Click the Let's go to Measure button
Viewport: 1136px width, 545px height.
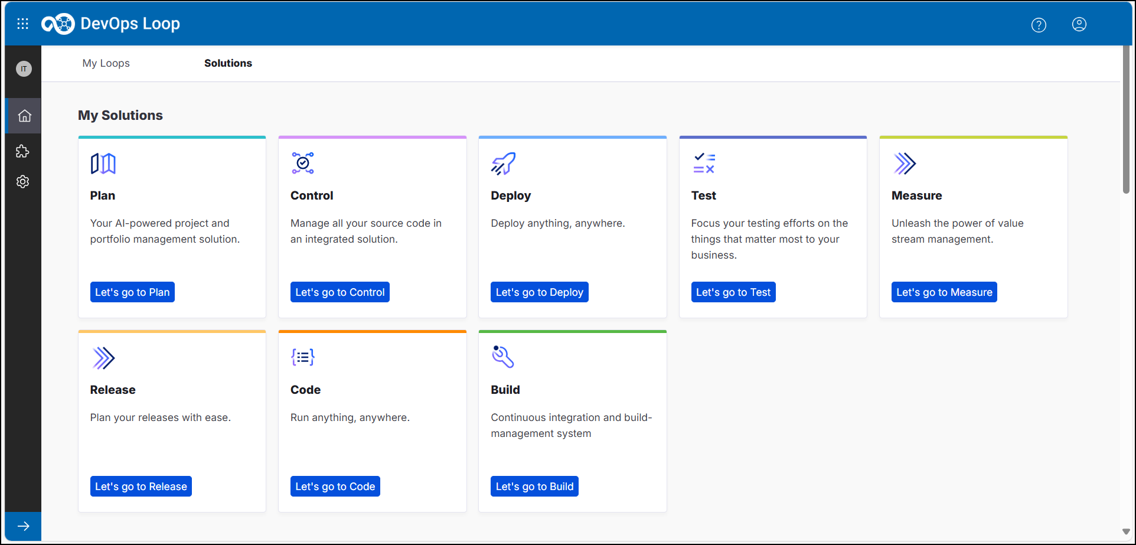[944, 292]
